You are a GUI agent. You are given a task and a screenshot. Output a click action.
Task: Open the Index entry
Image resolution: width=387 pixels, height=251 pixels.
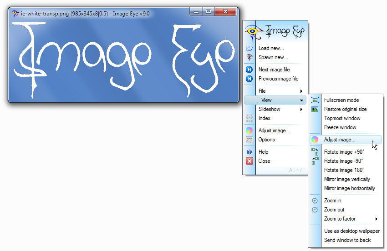(x=265, y=118)
